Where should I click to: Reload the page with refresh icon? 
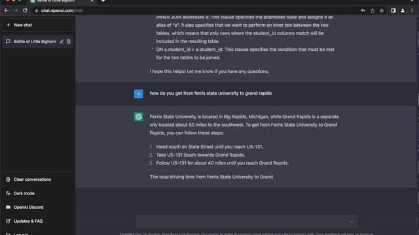pos(25,10)
